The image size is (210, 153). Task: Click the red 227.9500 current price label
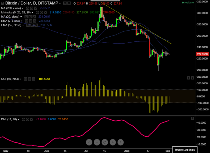[x=202, y=54]
